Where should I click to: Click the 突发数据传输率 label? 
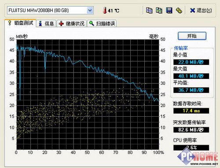click(x=189, y=122)
